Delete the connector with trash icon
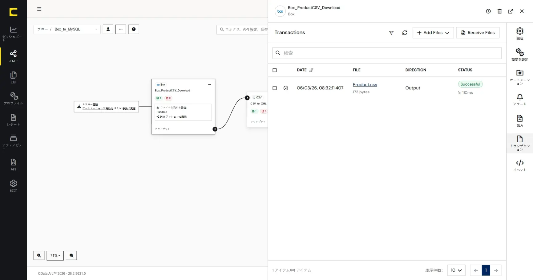 [x=499, y=11]
